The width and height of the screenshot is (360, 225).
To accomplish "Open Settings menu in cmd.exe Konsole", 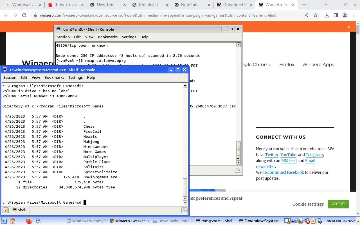I will pos(76,77).
